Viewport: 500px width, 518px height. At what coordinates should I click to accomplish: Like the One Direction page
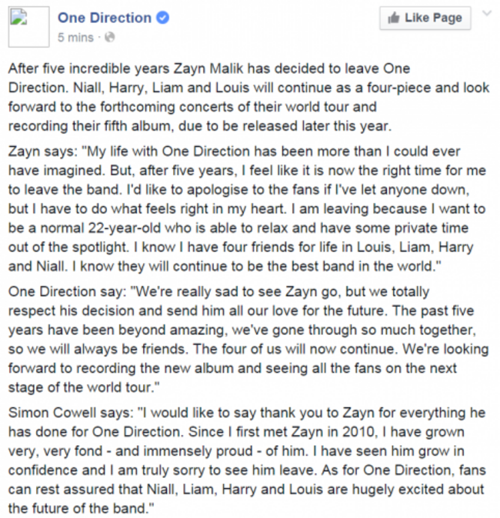tap(425, 18)
